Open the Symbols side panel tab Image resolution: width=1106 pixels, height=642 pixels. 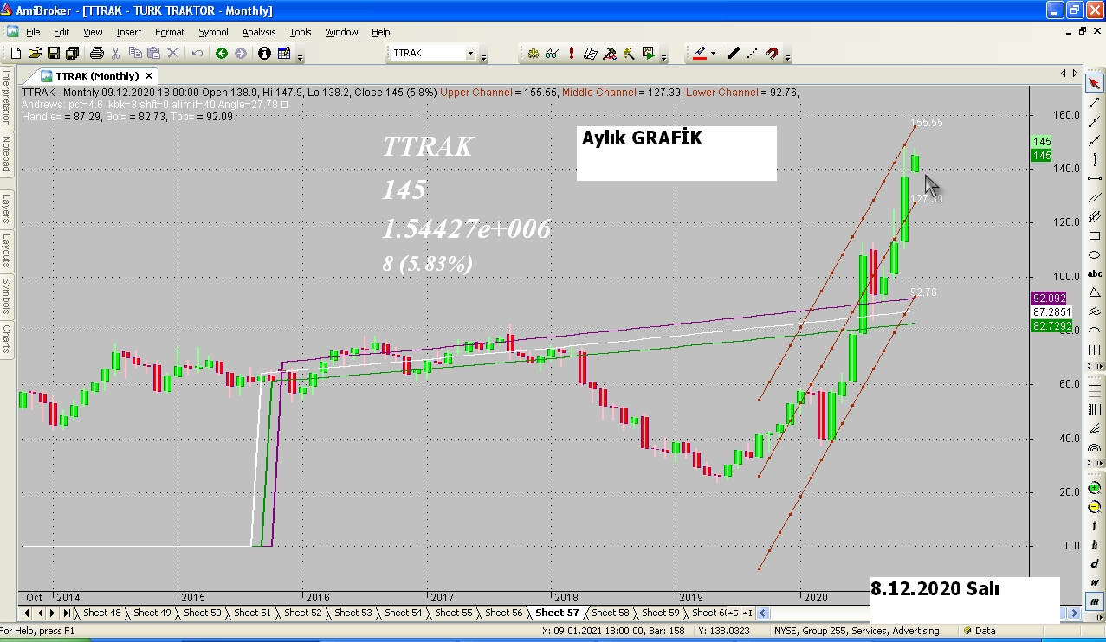click(x=6, y=296)
